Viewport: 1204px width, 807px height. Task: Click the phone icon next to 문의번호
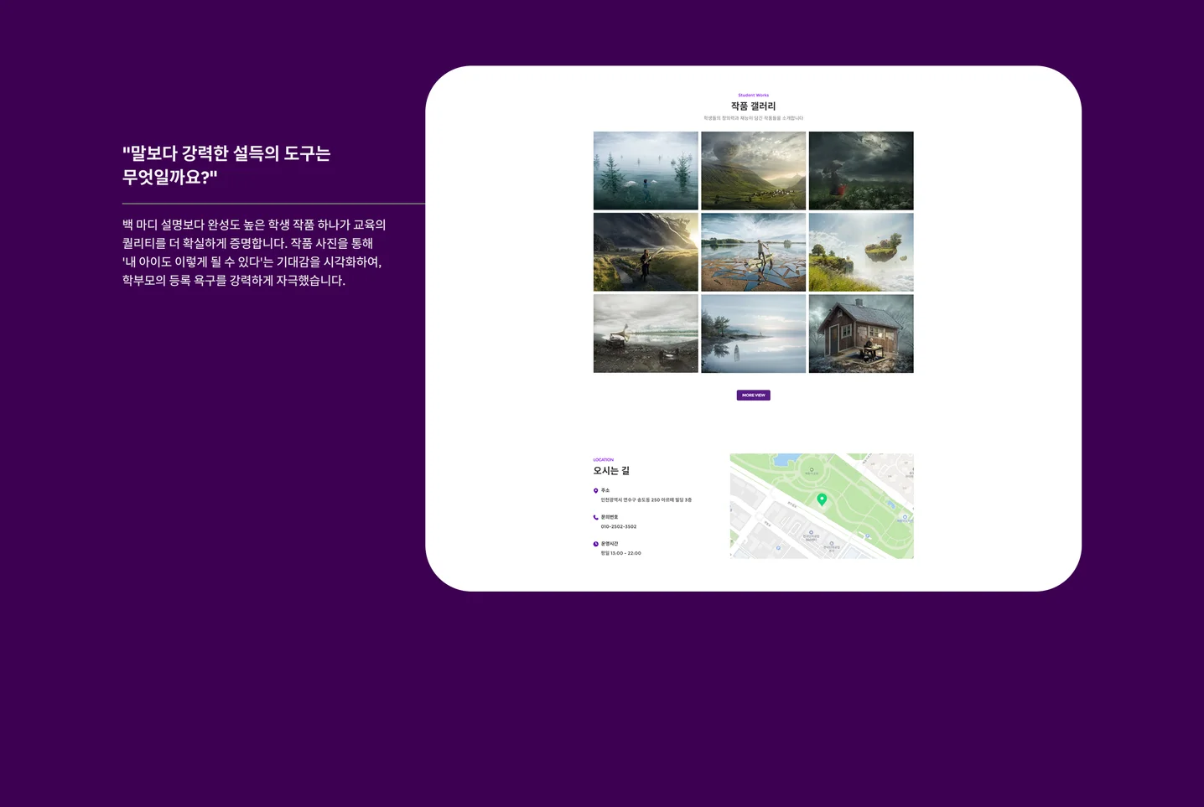595,517
